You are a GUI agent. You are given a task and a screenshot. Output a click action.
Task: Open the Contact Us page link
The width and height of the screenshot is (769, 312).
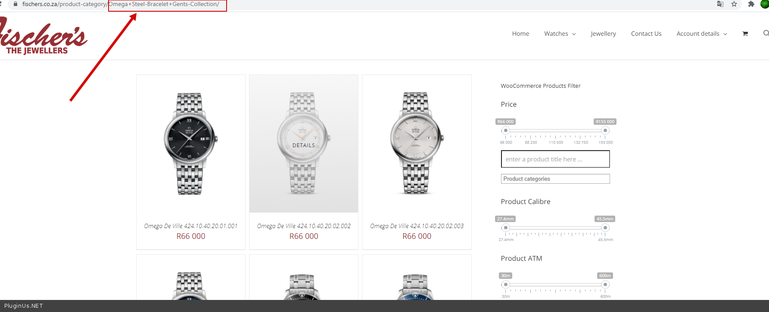(x=646, y=34)
